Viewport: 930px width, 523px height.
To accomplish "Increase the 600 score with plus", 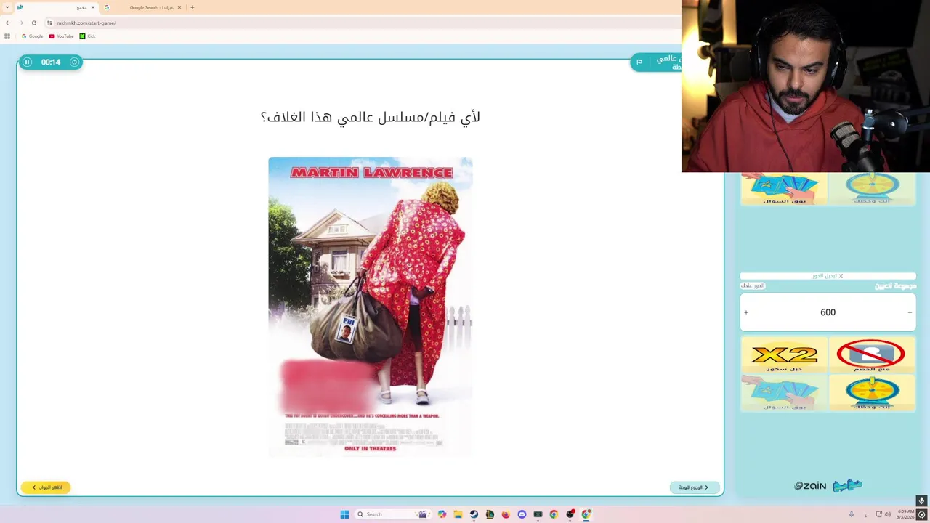I will [746, 312].
